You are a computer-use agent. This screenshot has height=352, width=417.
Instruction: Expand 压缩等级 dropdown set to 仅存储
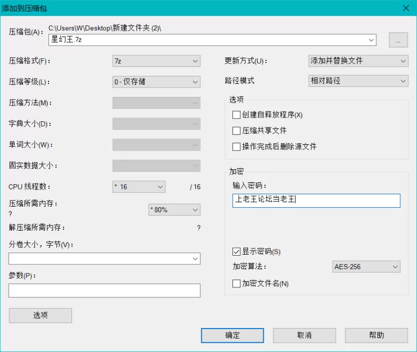pyautogui.click(x=156, y=82)
